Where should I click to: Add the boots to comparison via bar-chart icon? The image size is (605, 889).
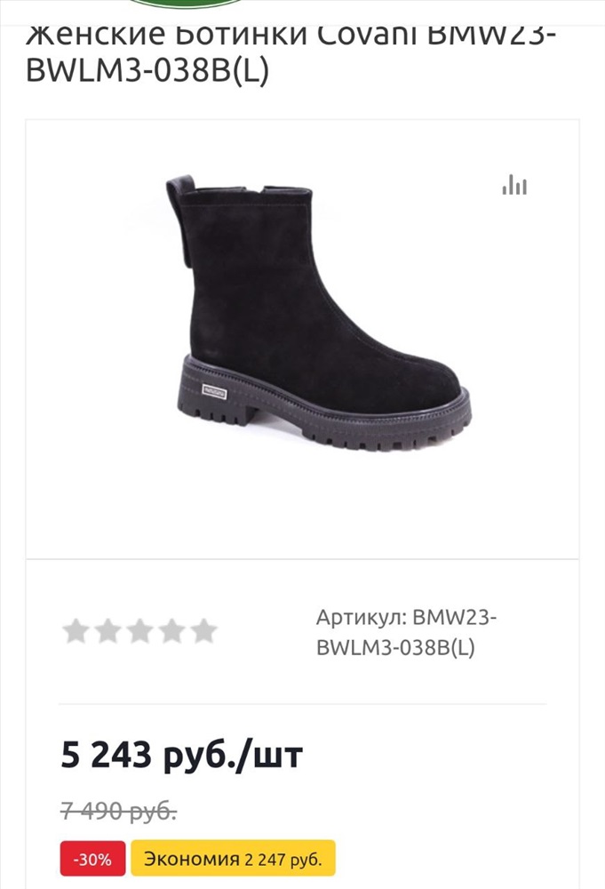[x=514, y=184]
